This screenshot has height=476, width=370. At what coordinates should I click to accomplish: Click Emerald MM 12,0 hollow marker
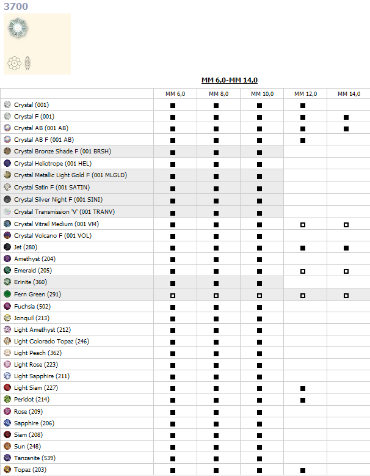pyautogui.click(x=303, y=271)
